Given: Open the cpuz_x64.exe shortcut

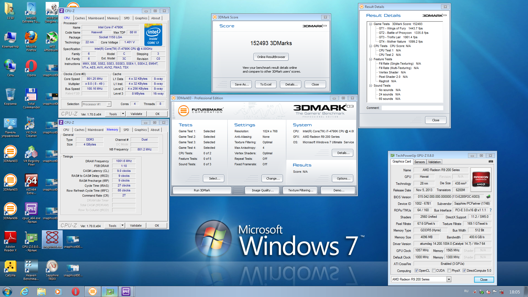Looking at the screenshot, I should pyautogui.click(x=31, y=213).
